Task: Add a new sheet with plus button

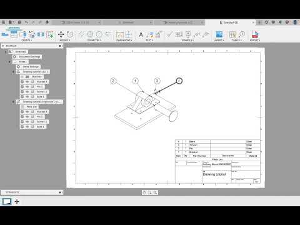Action: pyautogui.click(x=17, y=201)
